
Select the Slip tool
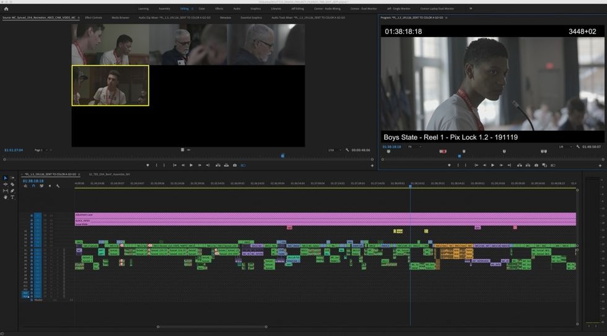[x=6, y=191]
